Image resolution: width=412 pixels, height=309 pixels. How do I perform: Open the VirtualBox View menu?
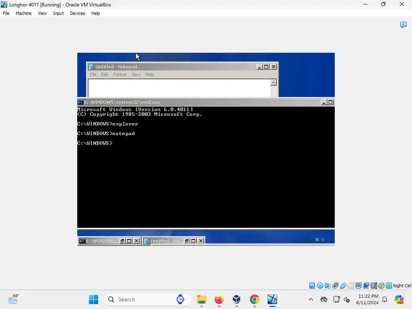pos(42,13)
